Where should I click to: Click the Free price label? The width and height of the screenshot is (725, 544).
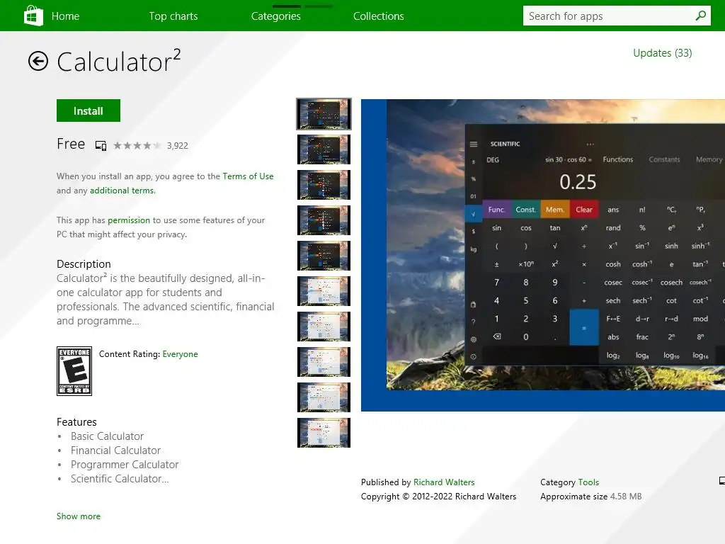tap(71, 144)
